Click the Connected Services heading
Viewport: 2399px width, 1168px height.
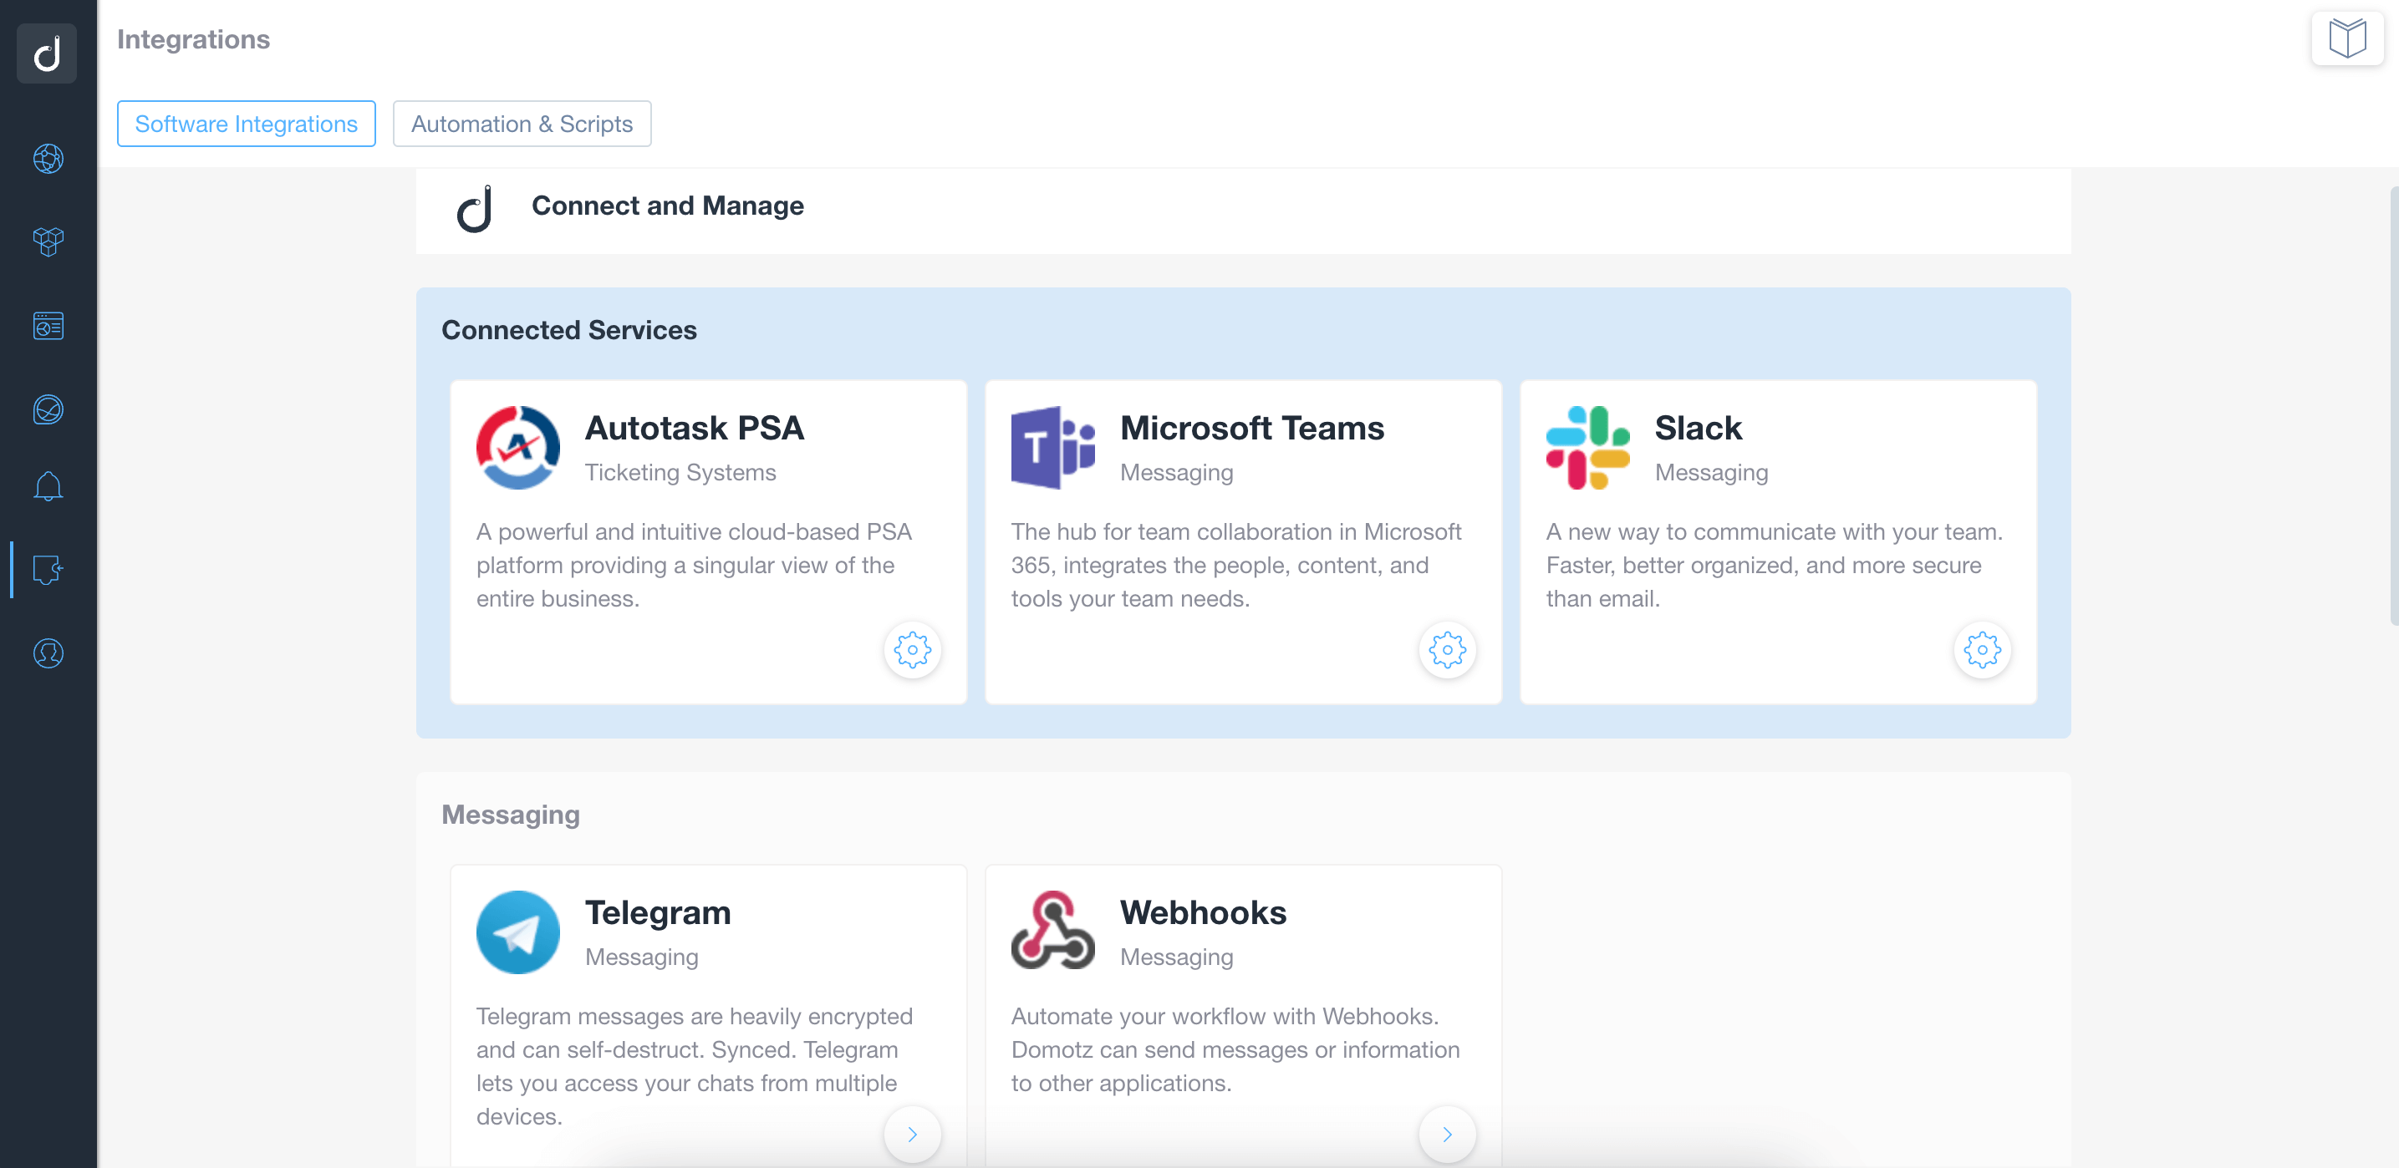click(x=568, y=330)
